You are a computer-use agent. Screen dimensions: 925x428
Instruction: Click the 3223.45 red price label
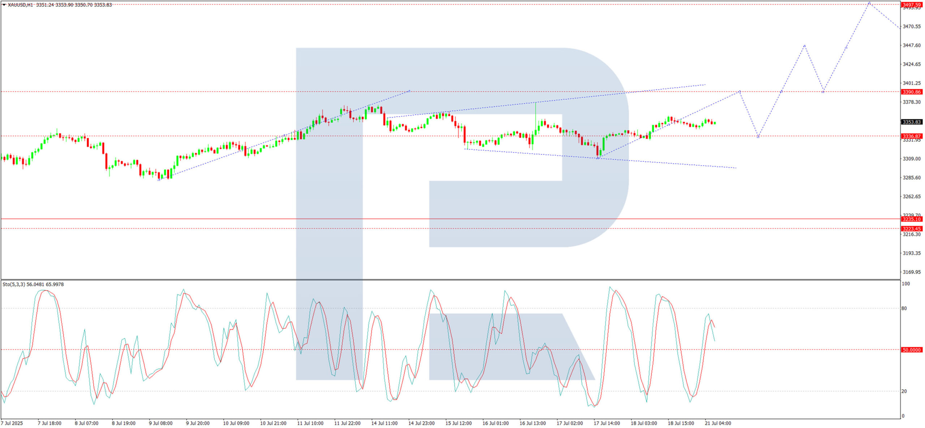(911, 228)
